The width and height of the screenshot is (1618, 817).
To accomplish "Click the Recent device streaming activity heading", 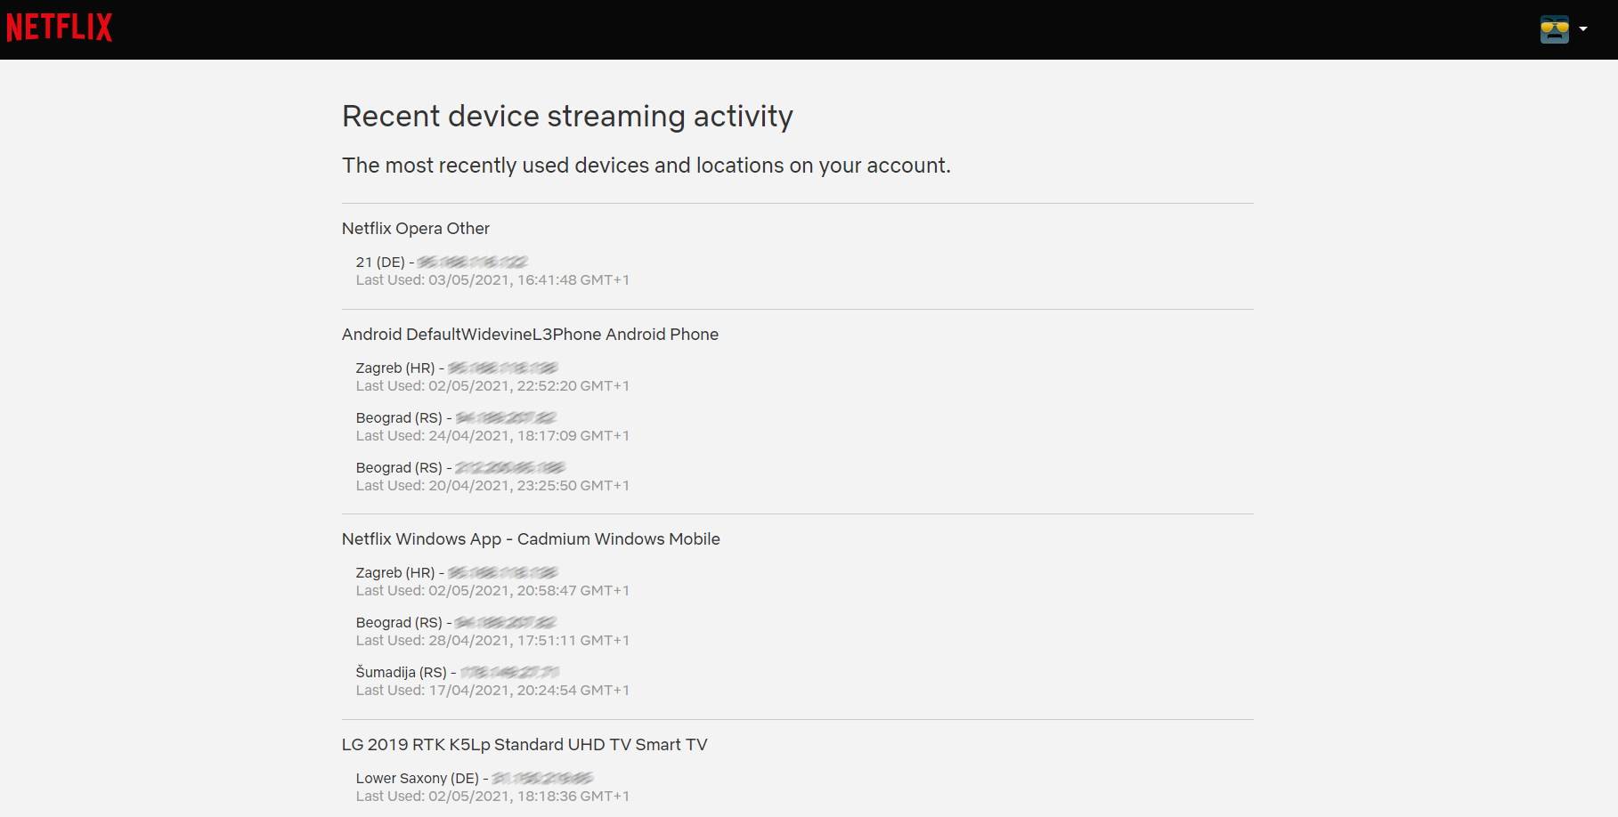I will click(x=567, y=117).
